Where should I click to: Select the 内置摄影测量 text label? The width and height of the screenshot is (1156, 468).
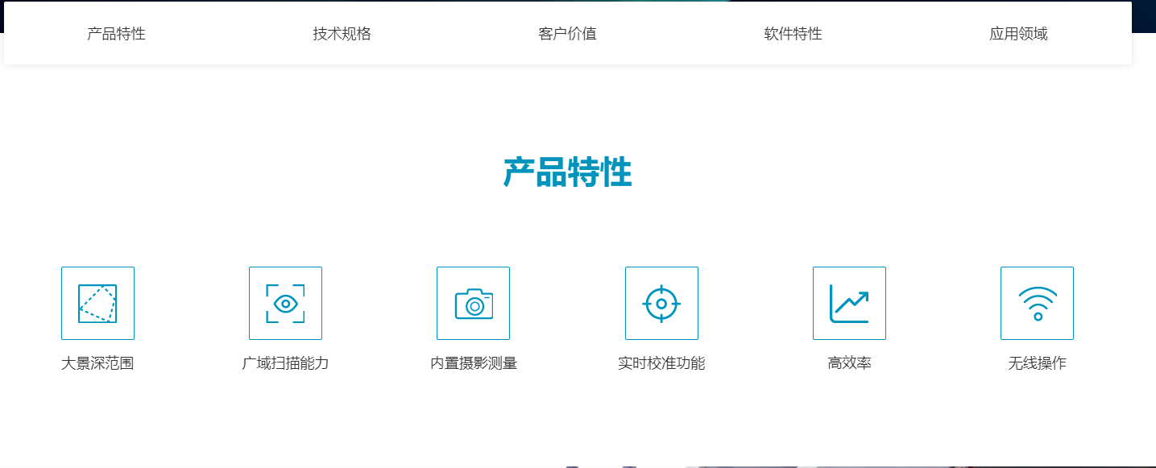tap(473, 363)
